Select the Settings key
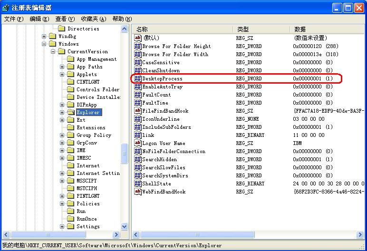 coord(88,226)
